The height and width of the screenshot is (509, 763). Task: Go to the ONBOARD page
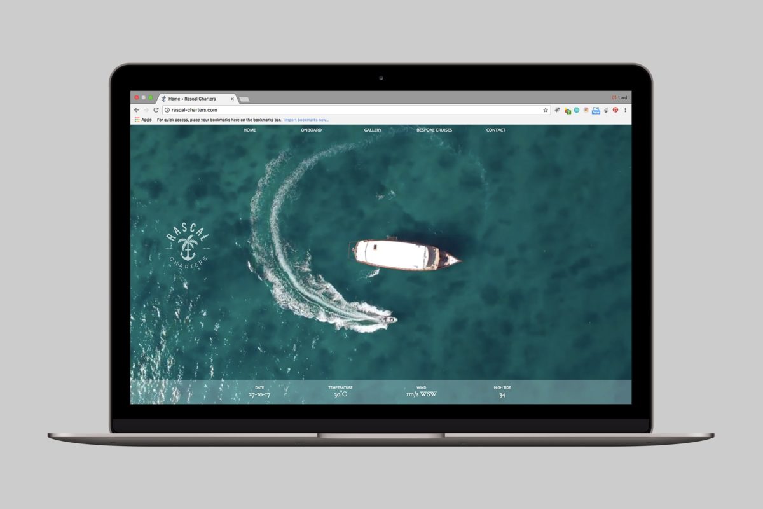tap(312, 130)
